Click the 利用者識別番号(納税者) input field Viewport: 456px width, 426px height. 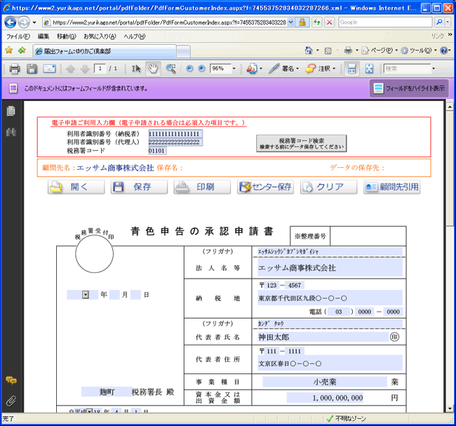[175, 134]
